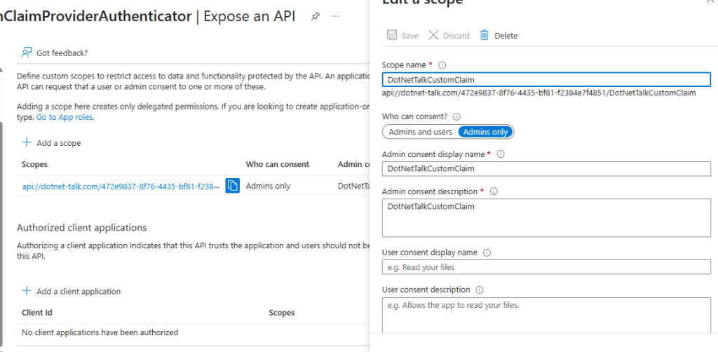Click the Discard X icon
The image size is (718, 352).
433,35
